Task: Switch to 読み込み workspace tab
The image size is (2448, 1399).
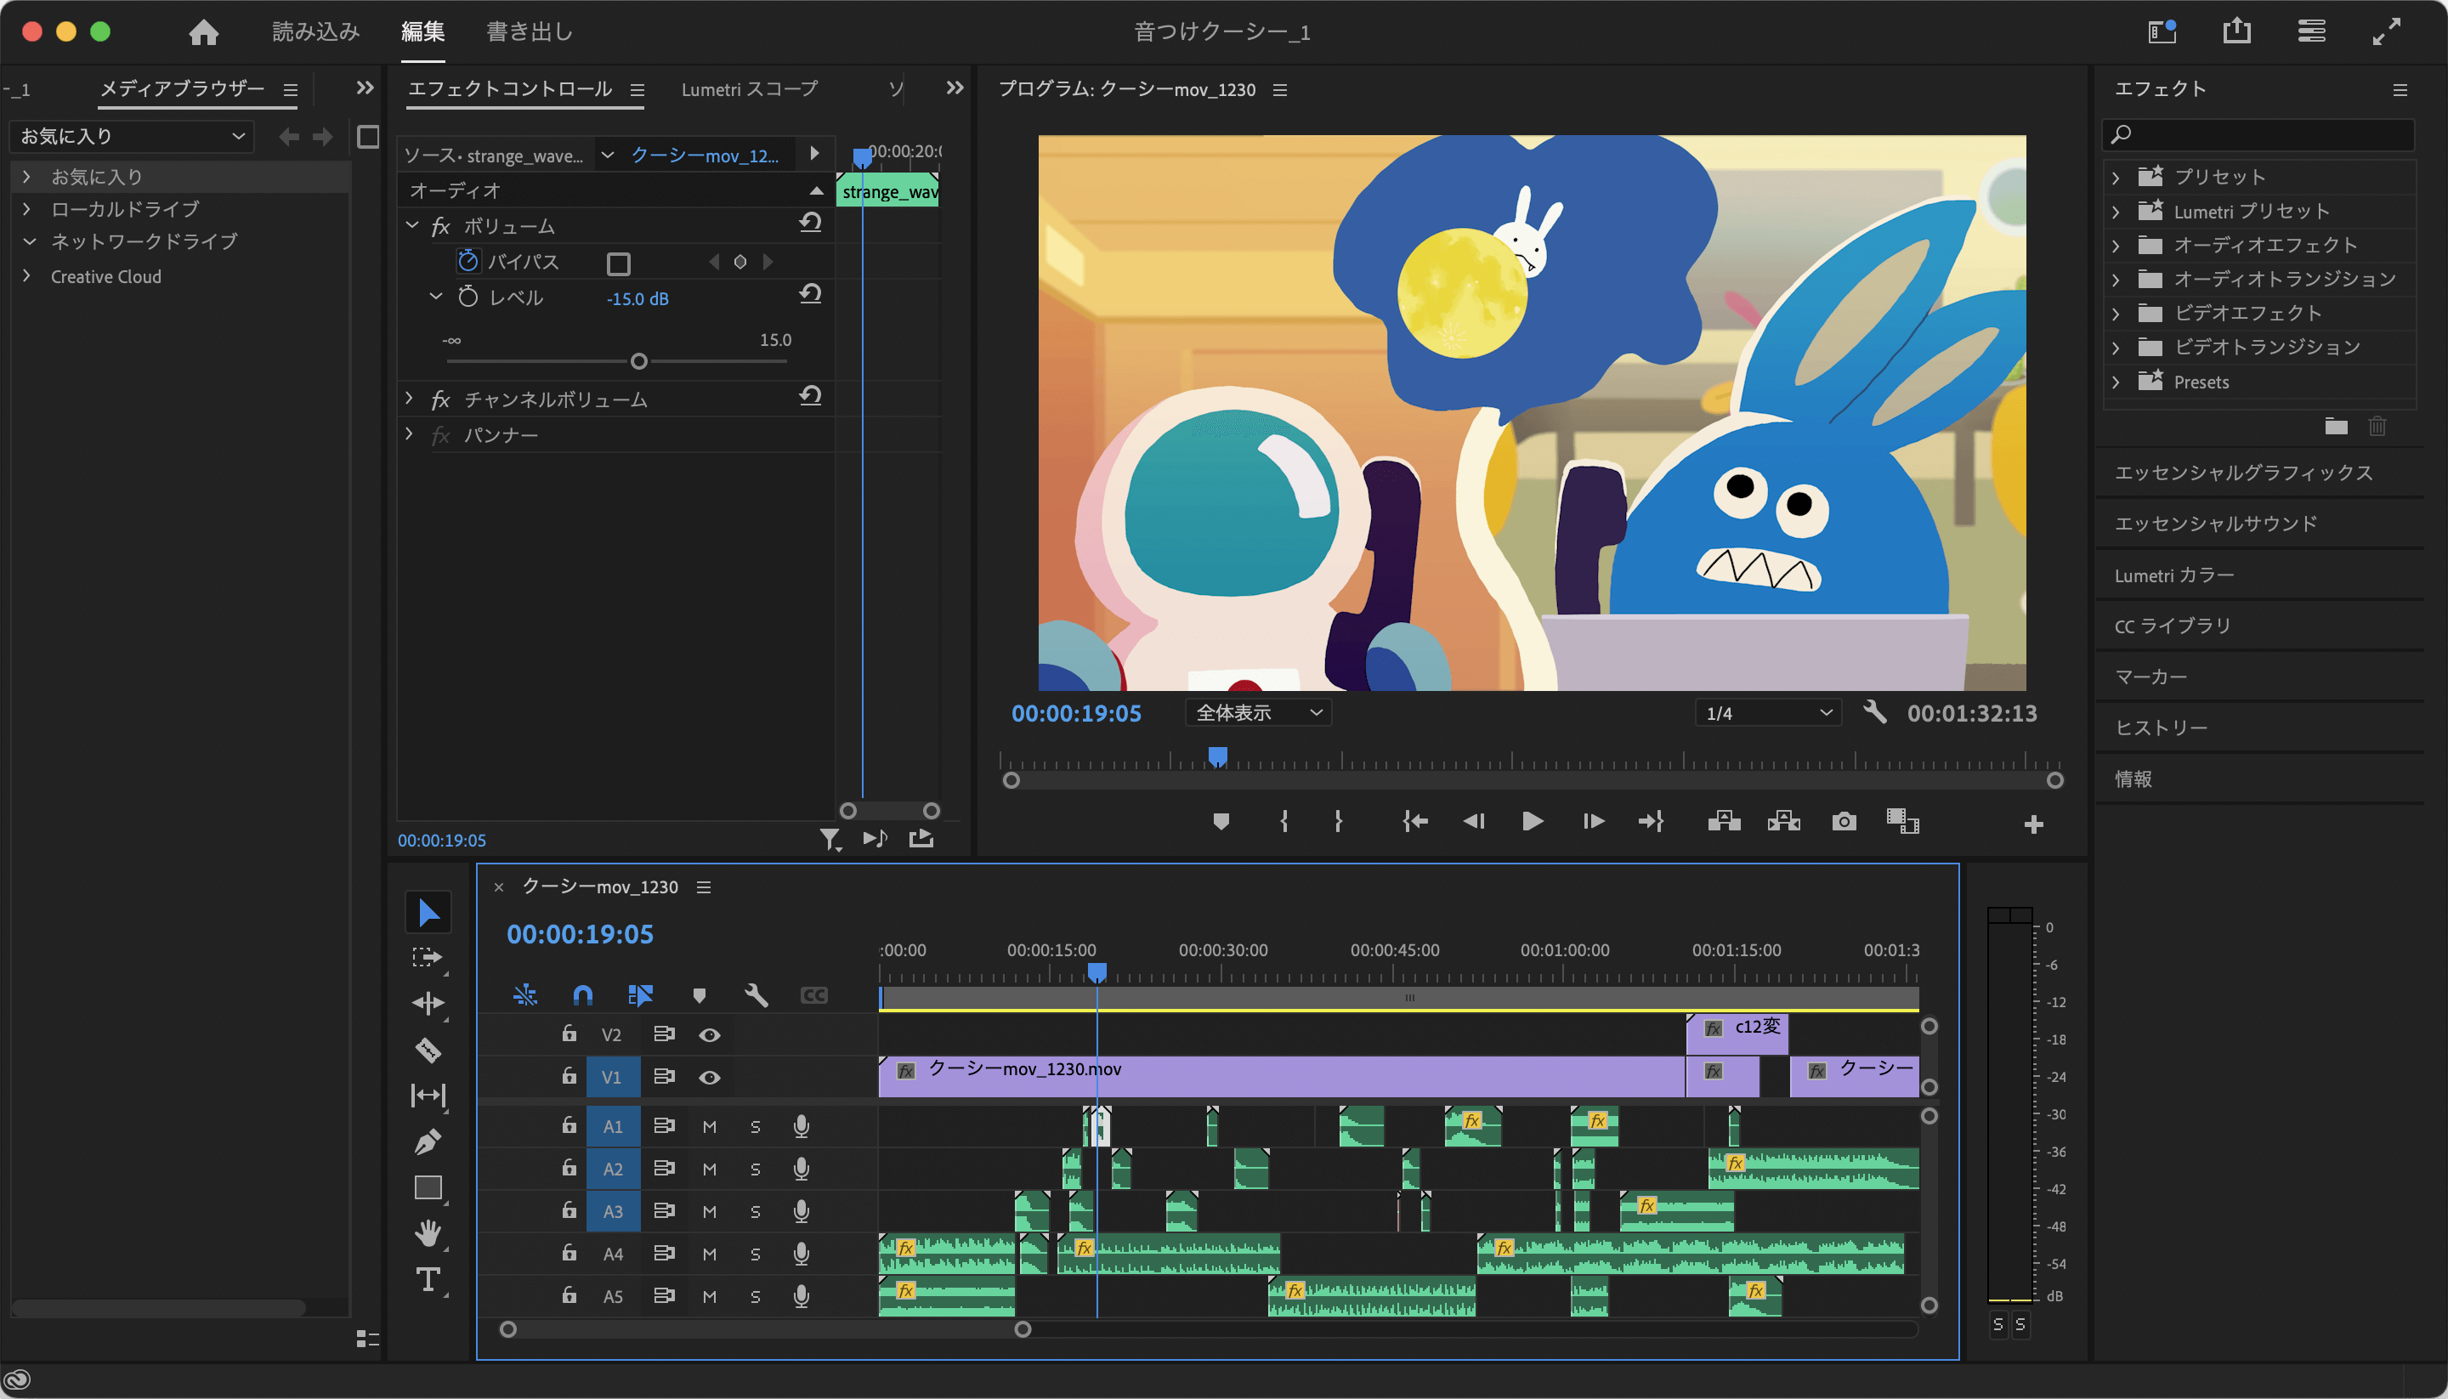Action: [x=316, y=31]
